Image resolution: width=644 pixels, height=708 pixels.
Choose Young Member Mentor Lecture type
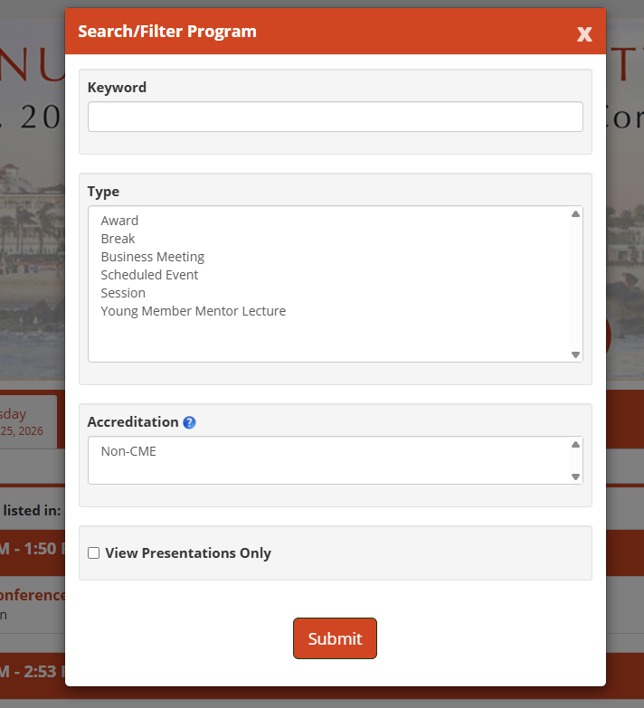[193, 311]
